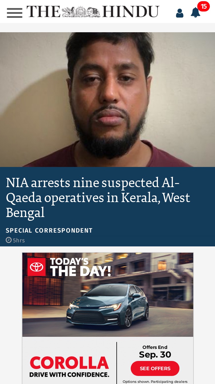Click the word THE in masthead
Screen dimensions: 215x384
point(44,12)
